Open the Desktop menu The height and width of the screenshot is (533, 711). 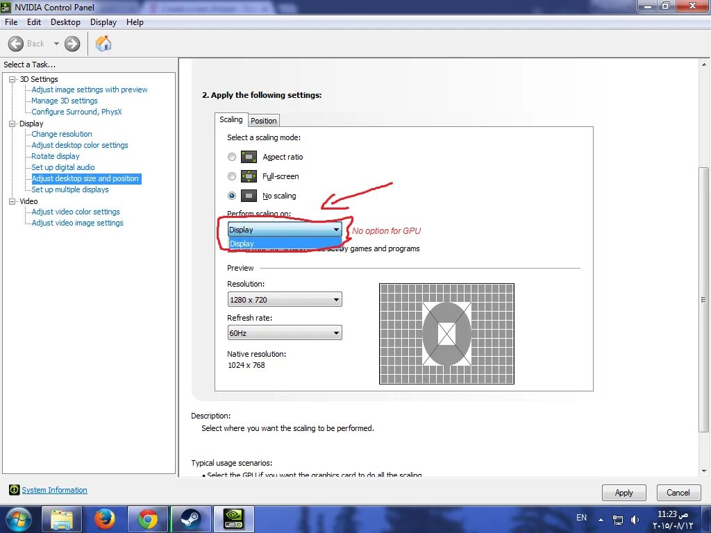tap(65, 22)
